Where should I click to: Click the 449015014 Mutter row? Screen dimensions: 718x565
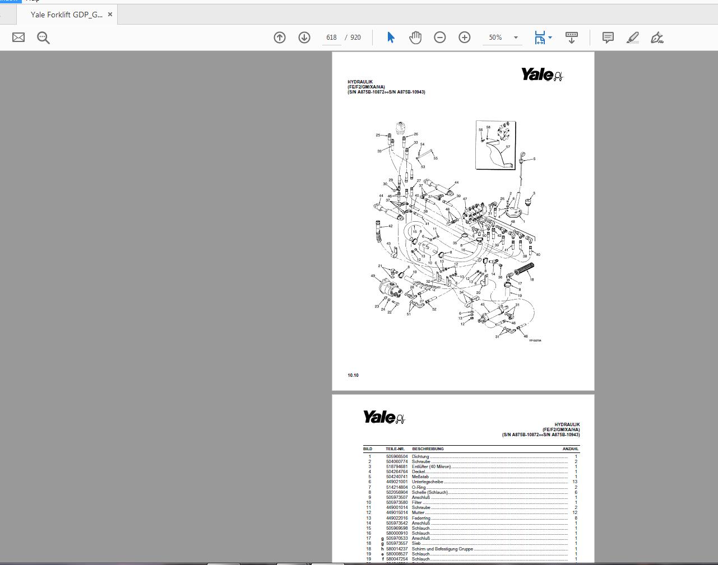(x=471, y=512)
